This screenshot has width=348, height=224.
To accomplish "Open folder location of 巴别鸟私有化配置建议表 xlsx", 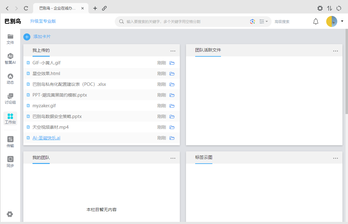I will 172,84.
